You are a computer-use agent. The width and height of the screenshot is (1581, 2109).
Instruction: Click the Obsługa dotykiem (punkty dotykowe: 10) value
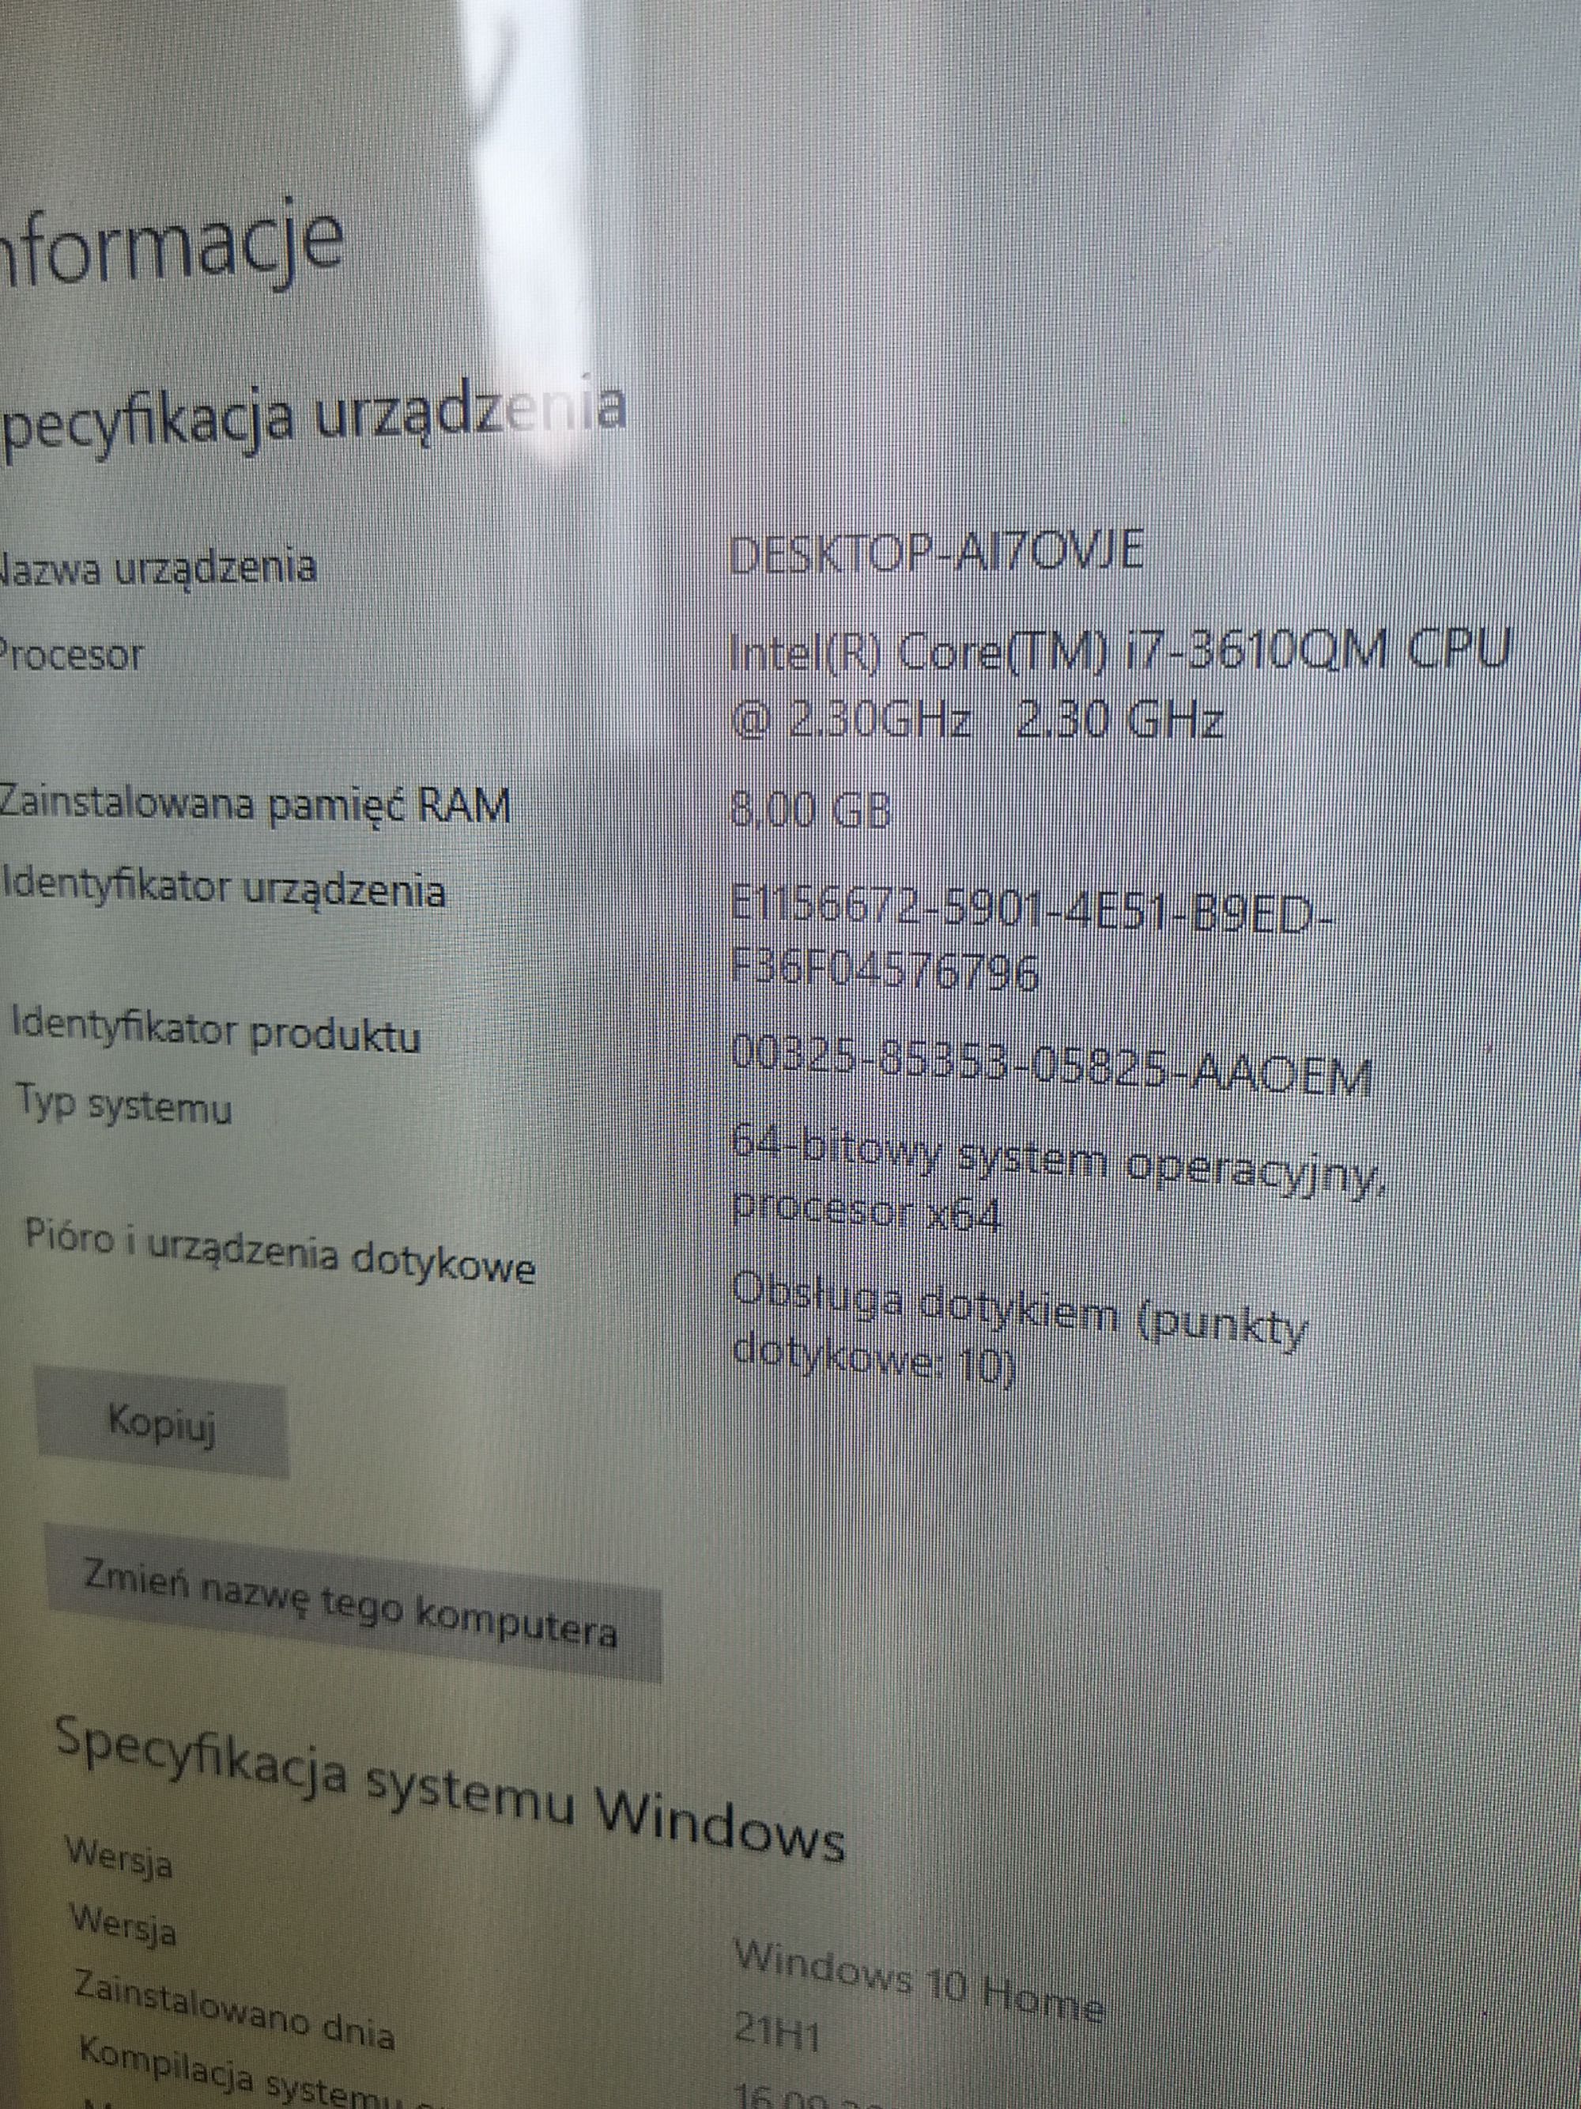(1019, 1327)
